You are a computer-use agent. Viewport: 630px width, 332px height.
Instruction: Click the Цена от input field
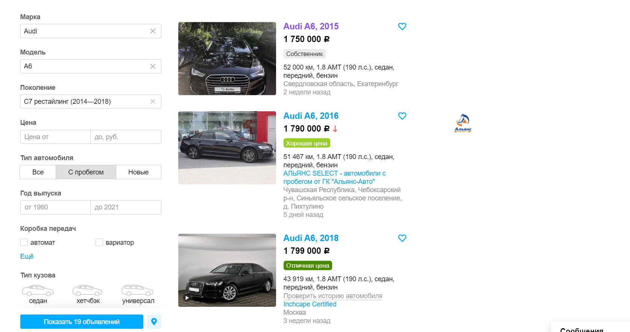pyautogui.click(x=55, y=137)
